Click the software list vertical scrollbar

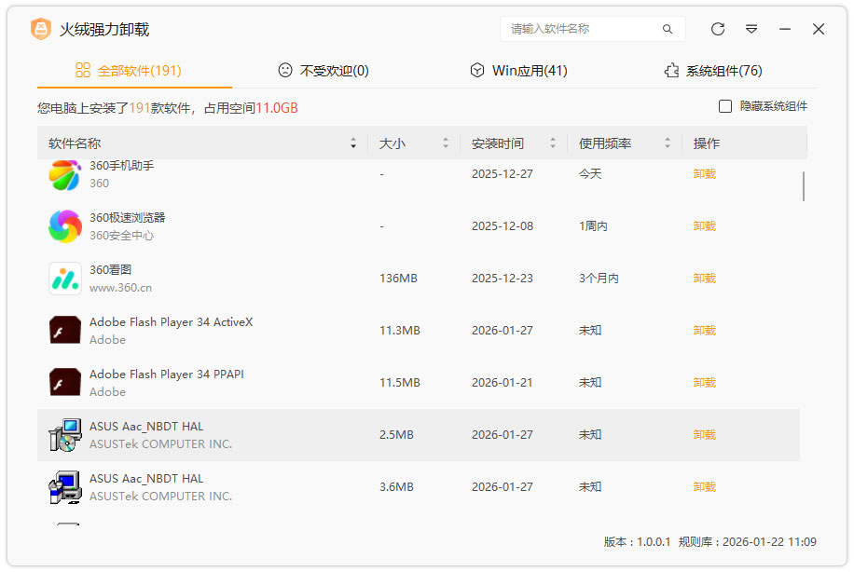point(804,186)
